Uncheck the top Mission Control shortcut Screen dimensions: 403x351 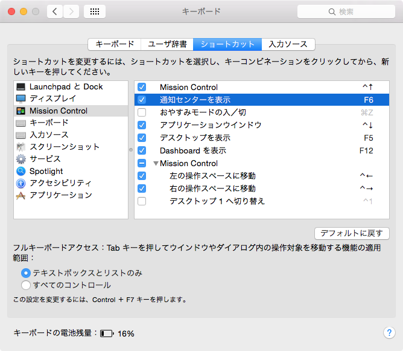click(142, 87)
